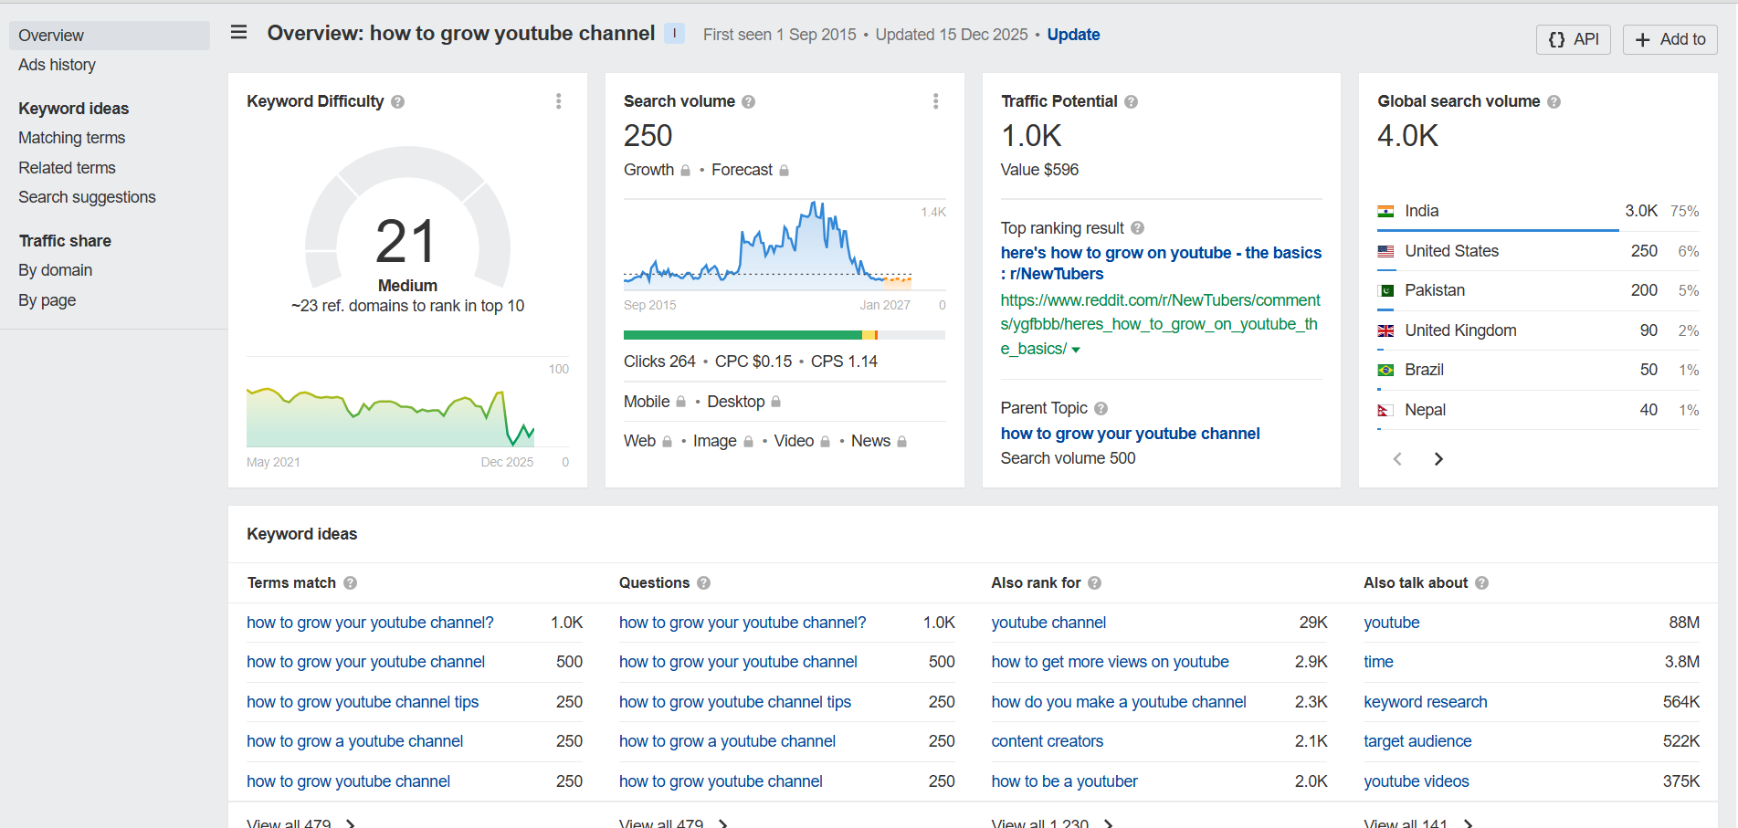Screen dimensions: 1738x828
Task: Open Traffic share By domain
Action: pyautogui.click(x=55, y=270)
